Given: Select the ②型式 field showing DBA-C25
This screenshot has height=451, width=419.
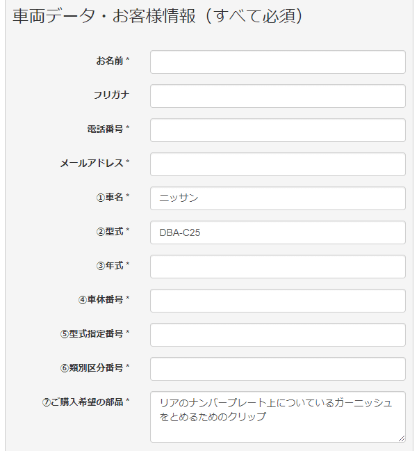Looking at the screenshot, I should (277, 232).
